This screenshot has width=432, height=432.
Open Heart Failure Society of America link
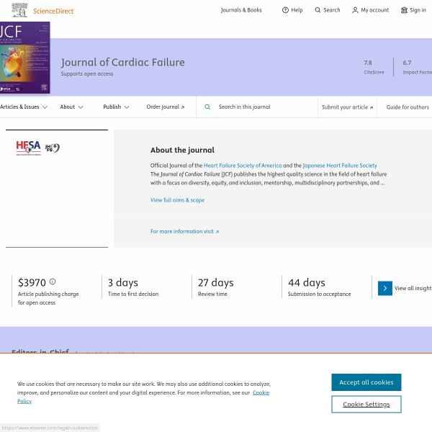pyautogui.click(x=233, y=166)
